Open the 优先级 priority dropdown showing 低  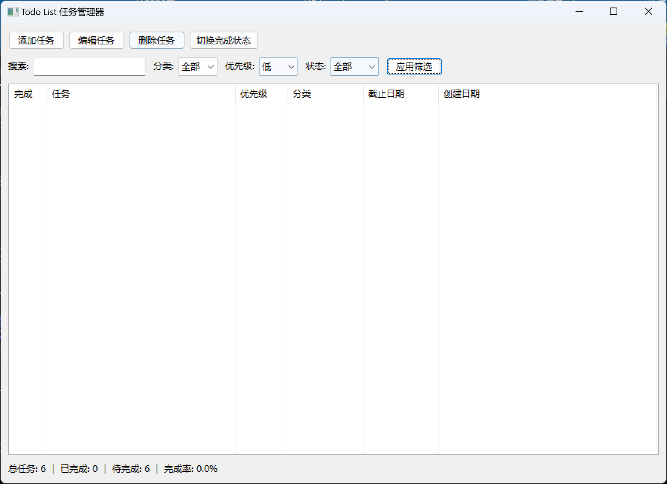(x=278, y=66)
